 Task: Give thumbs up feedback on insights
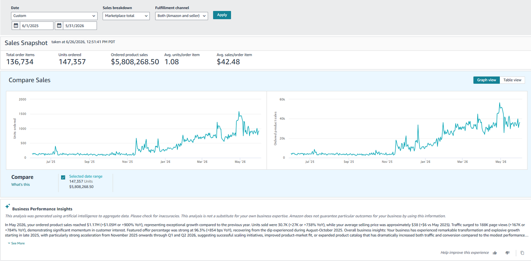coord(495,253)
